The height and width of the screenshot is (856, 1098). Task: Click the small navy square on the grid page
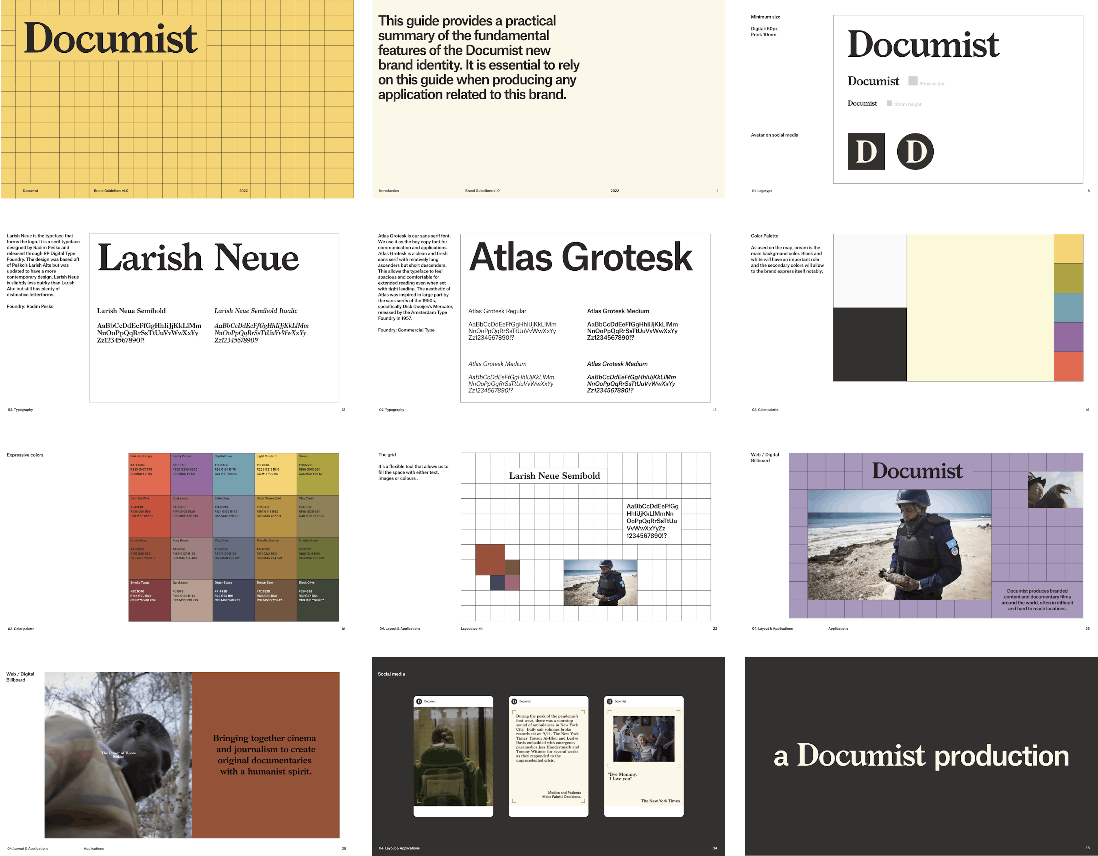(x=497, y=582)
